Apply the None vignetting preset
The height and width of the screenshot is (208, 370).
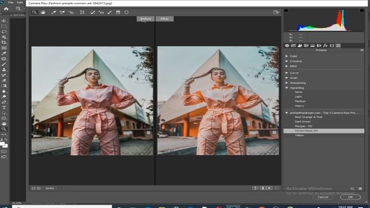298,92
